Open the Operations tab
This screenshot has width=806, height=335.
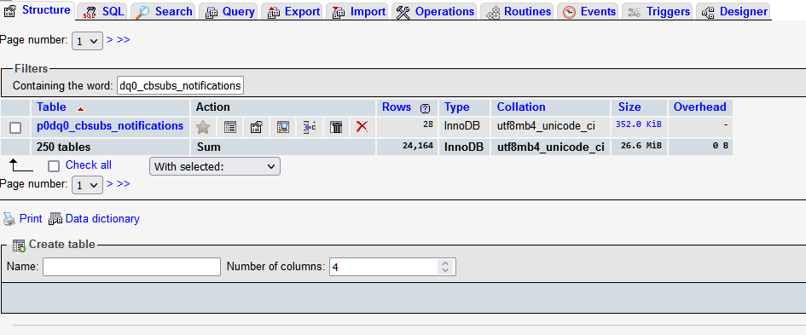click(x=435, y=11)
